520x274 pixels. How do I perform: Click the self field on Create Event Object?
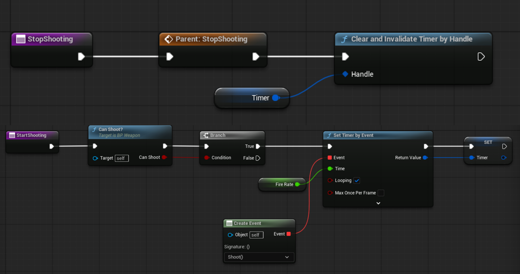[256, 235]
